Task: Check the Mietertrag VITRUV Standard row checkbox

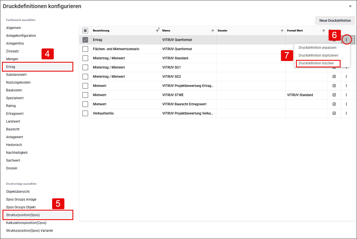Action: click(85, 58)
